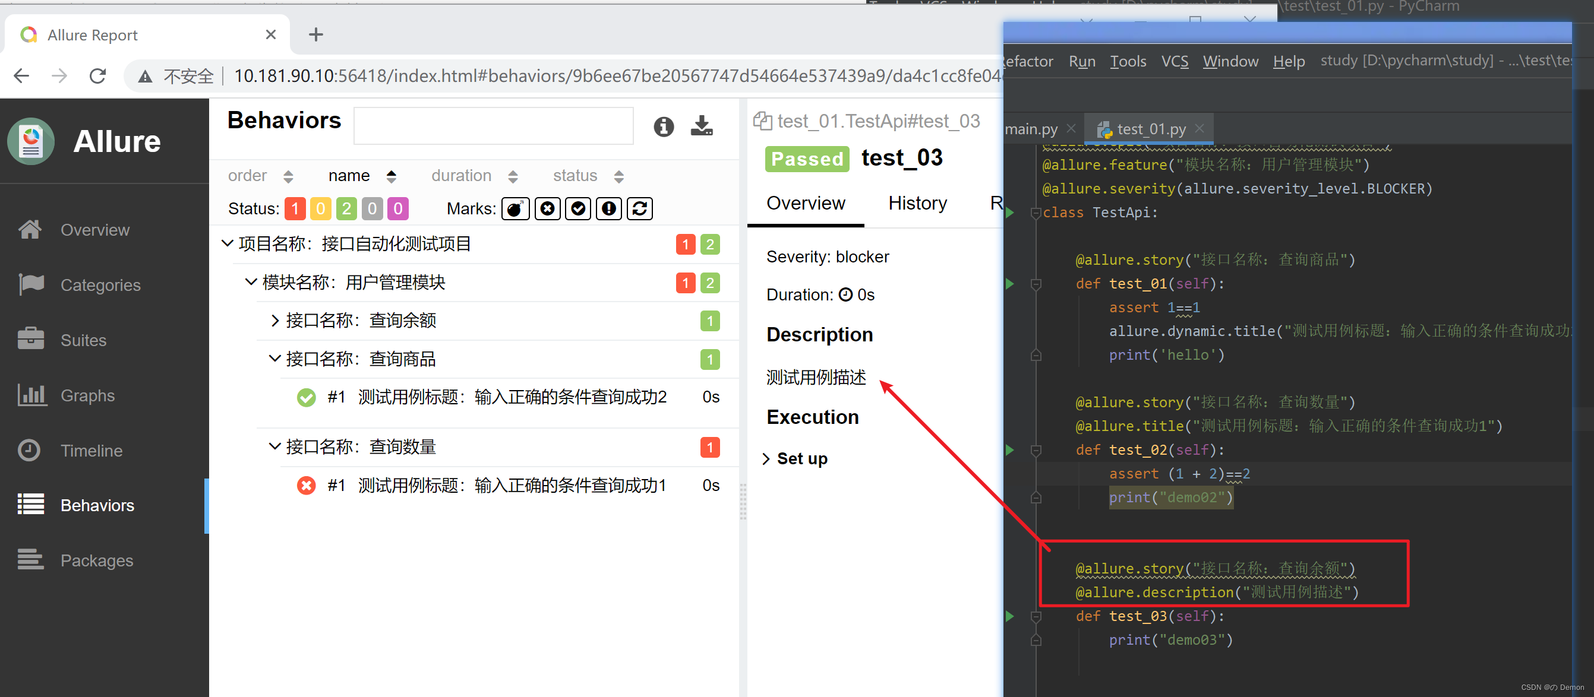Open the Timeline view from the sidebar
Screen dimensions: 1594x697
91,450
